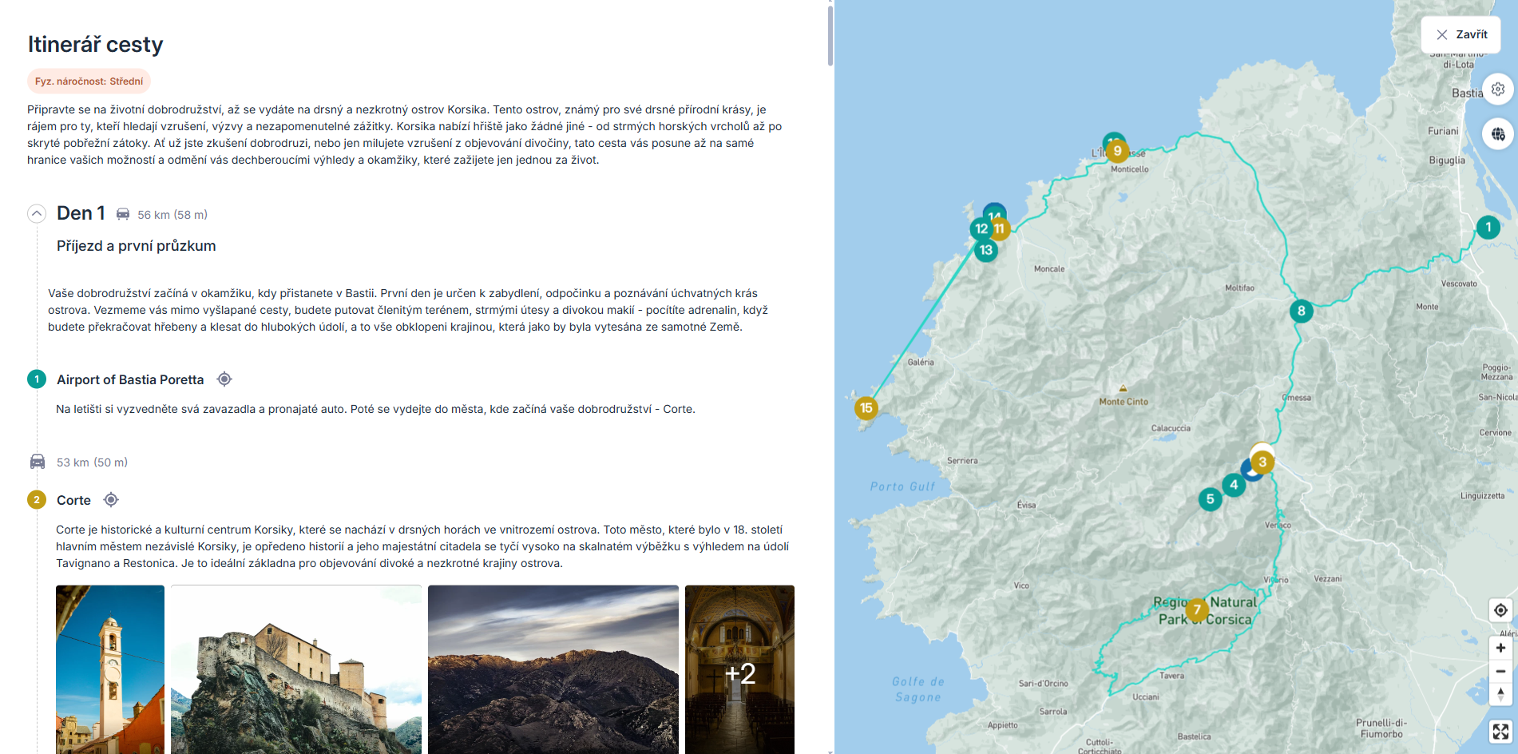Click the Příjezd a první průzkum subtitle
1518x754 pixels.
coord(137,246)
